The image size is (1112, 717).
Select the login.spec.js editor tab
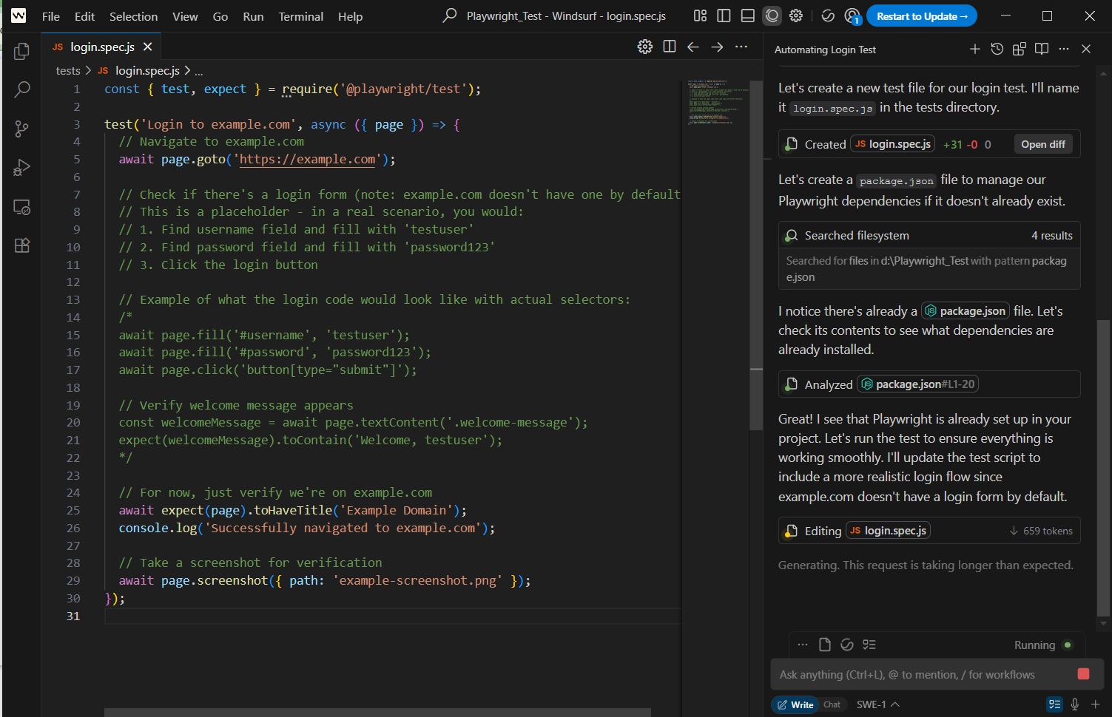point(101,47)
